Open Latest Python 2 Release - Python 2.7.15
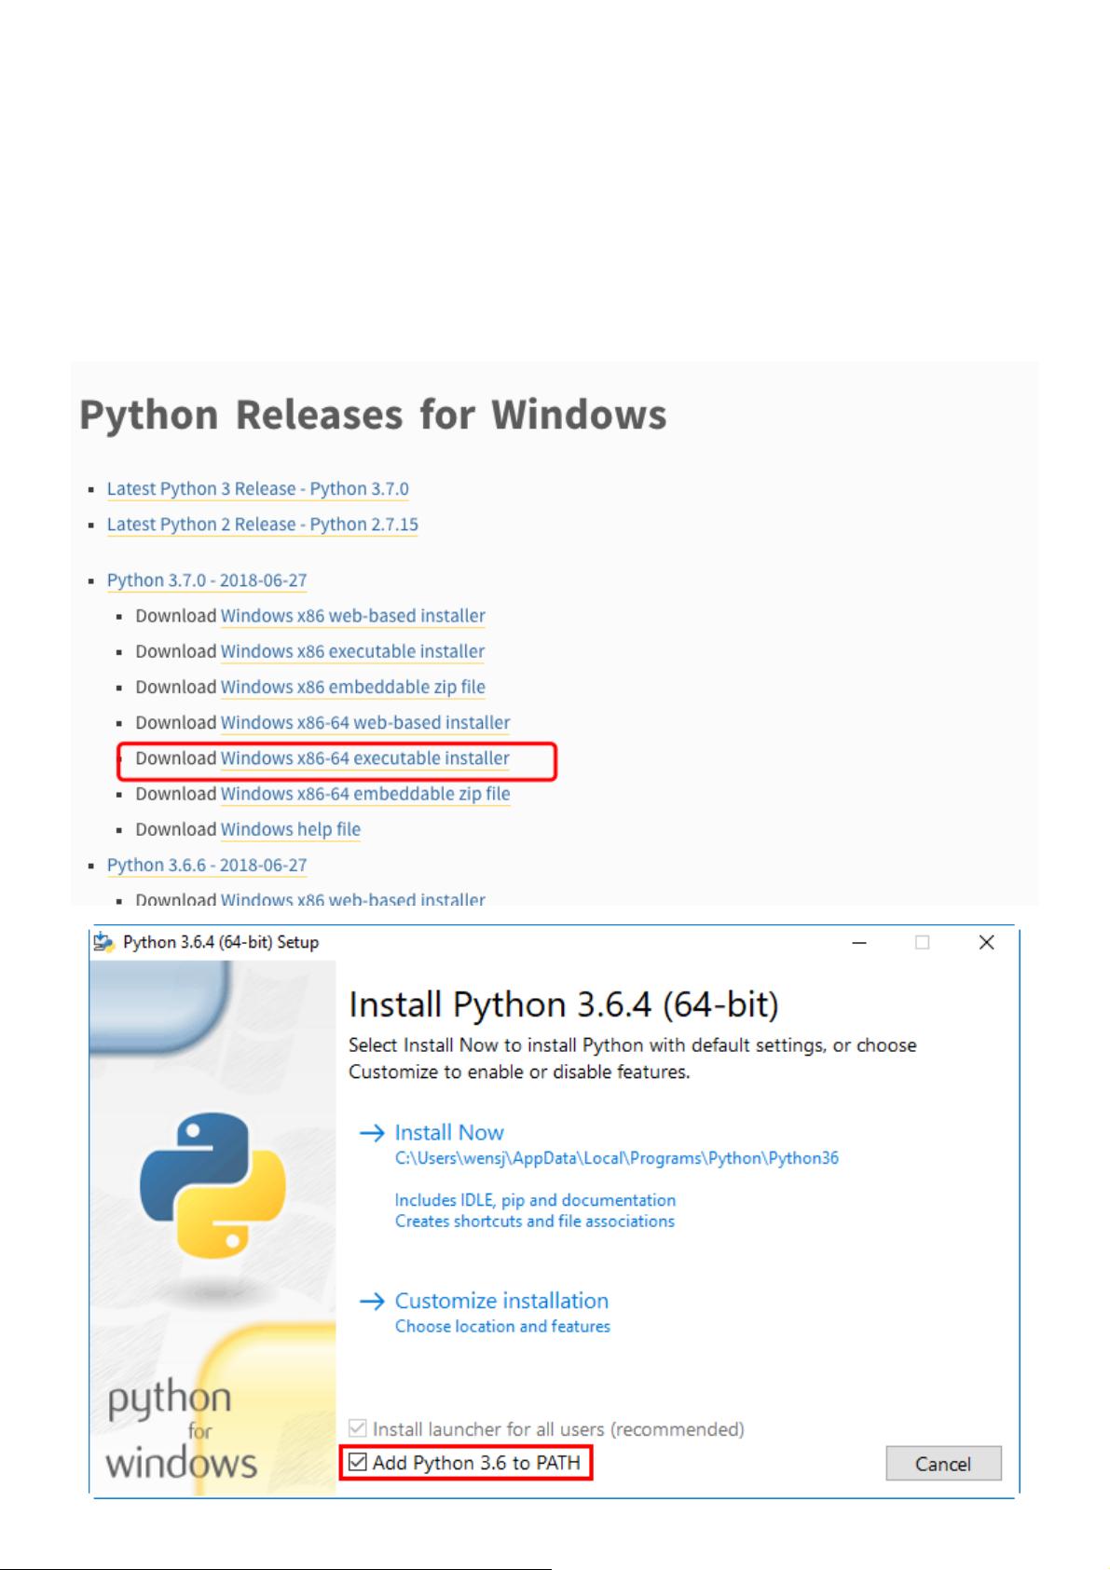The width and height of the screenshot is (1110, 1570). click(x=262, y=525)
